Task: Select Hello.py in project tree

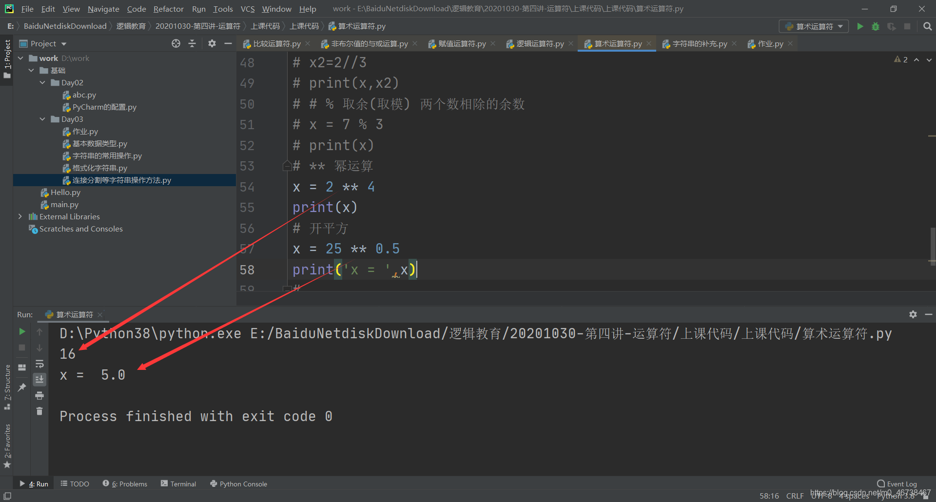Action: click(x=60, y=192)
